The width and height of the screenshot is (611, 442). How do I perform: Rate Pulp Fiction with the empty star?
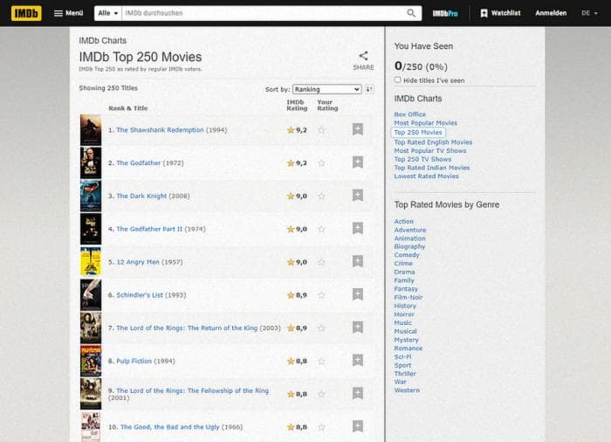321,361
